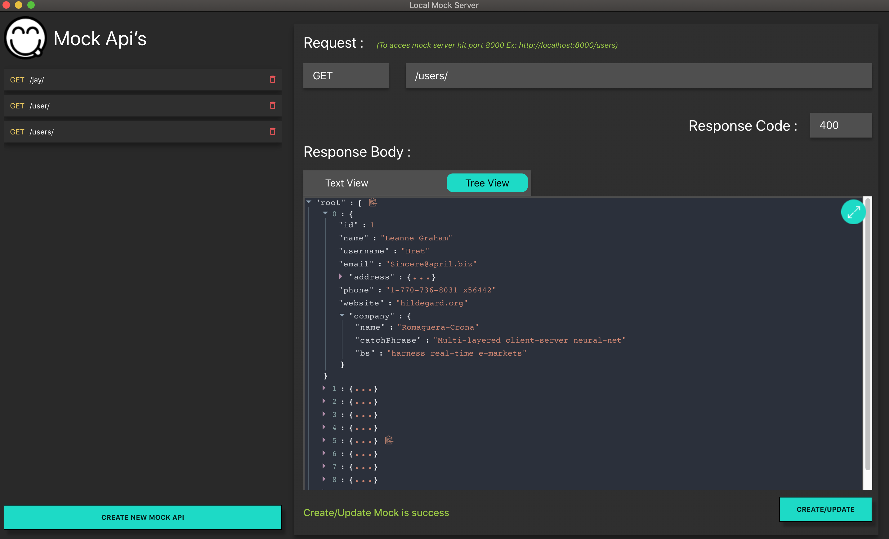The width and height of the screenshot is (889, 539).
Task: Collapse the root array node
Action: tap(309, 202)
